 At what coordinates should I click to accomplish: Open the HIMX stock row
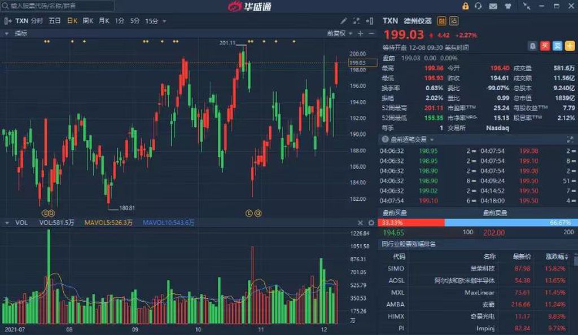pyautogui.click(x=476, y=316)
